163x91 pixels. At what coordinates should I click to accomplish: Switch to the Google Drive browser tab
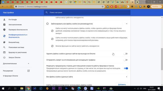(118, 2)
